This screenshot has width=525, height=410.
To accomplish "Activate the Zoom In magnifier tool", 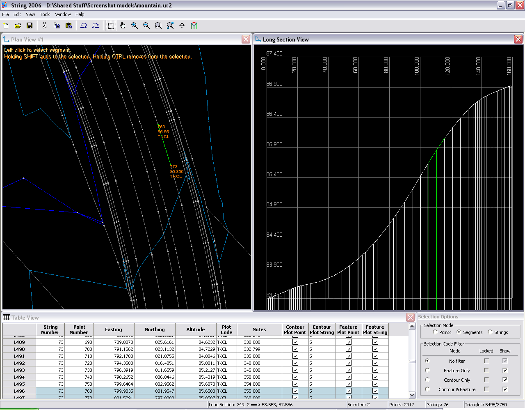I will 135,25.
